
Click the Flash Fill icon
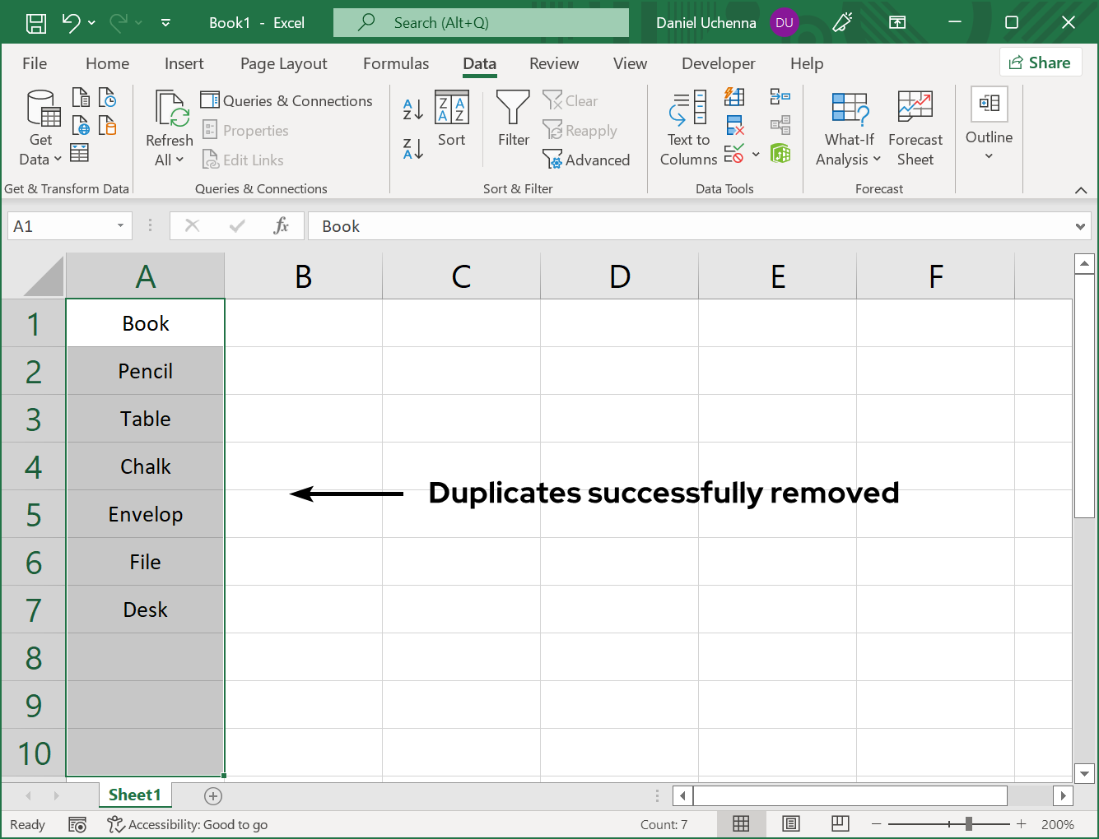pos(734,96)
